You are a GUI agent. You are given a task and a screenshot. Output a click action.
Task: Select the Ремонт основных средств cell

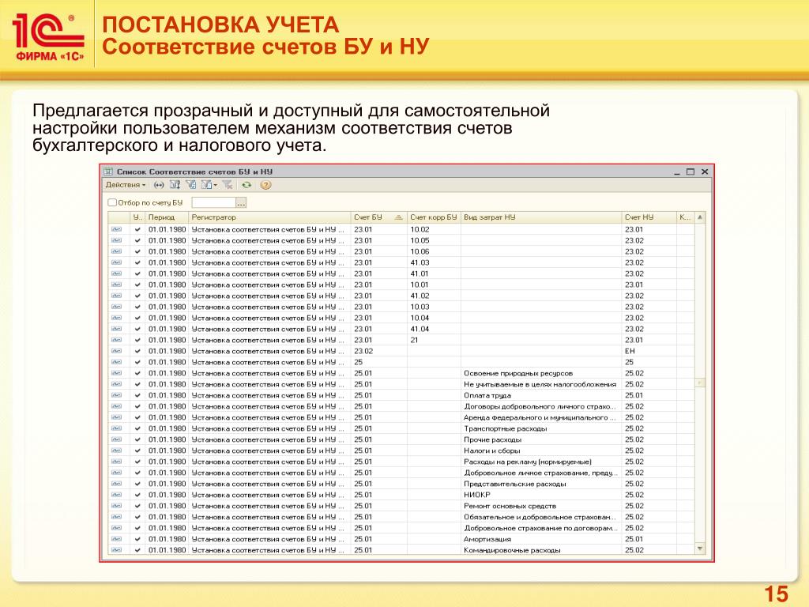point(540,506)
